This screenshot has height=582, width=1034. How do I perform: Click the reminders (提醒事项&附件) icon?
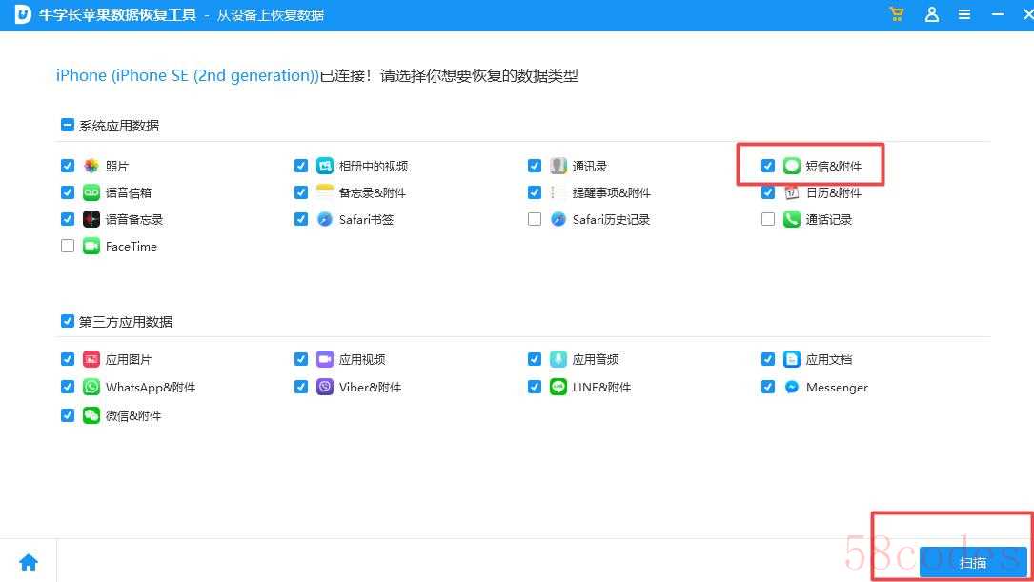[558, 192]
